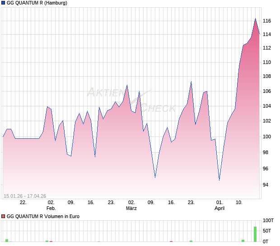Click the 104 price axis label
Screen dimensions: 280x246
[267, 106]
